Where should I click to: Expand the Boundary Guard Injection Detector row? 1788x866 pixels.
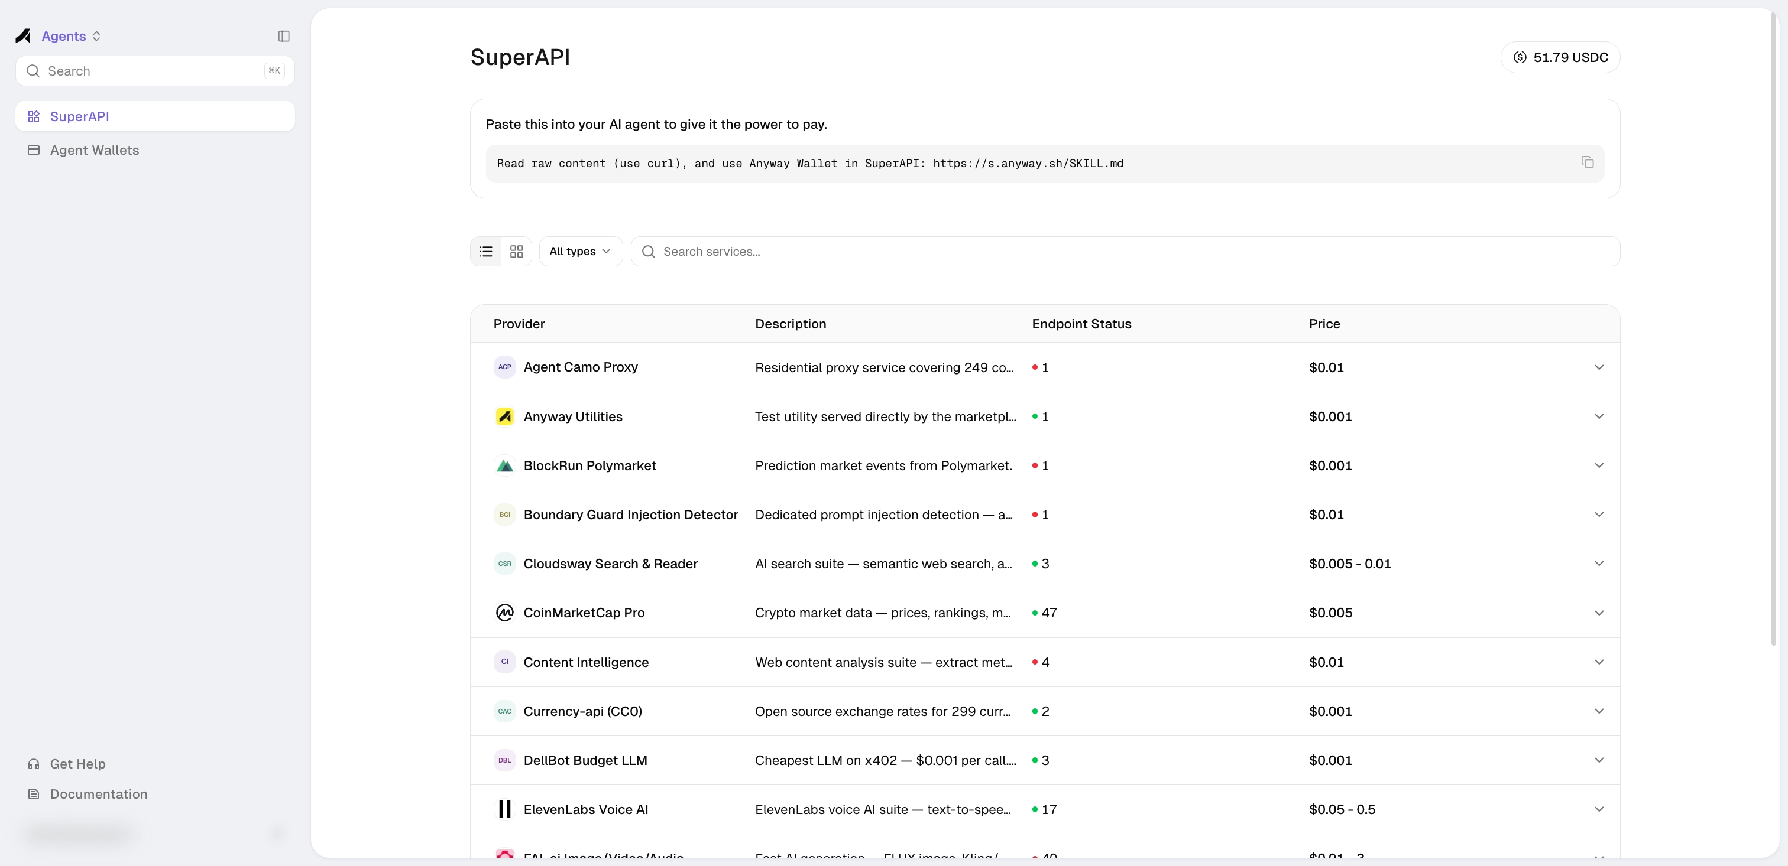1599,515
